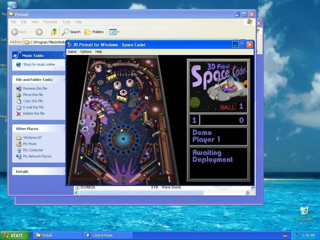Click the horizontal scrollbar thumb in file list

point(141,192)
